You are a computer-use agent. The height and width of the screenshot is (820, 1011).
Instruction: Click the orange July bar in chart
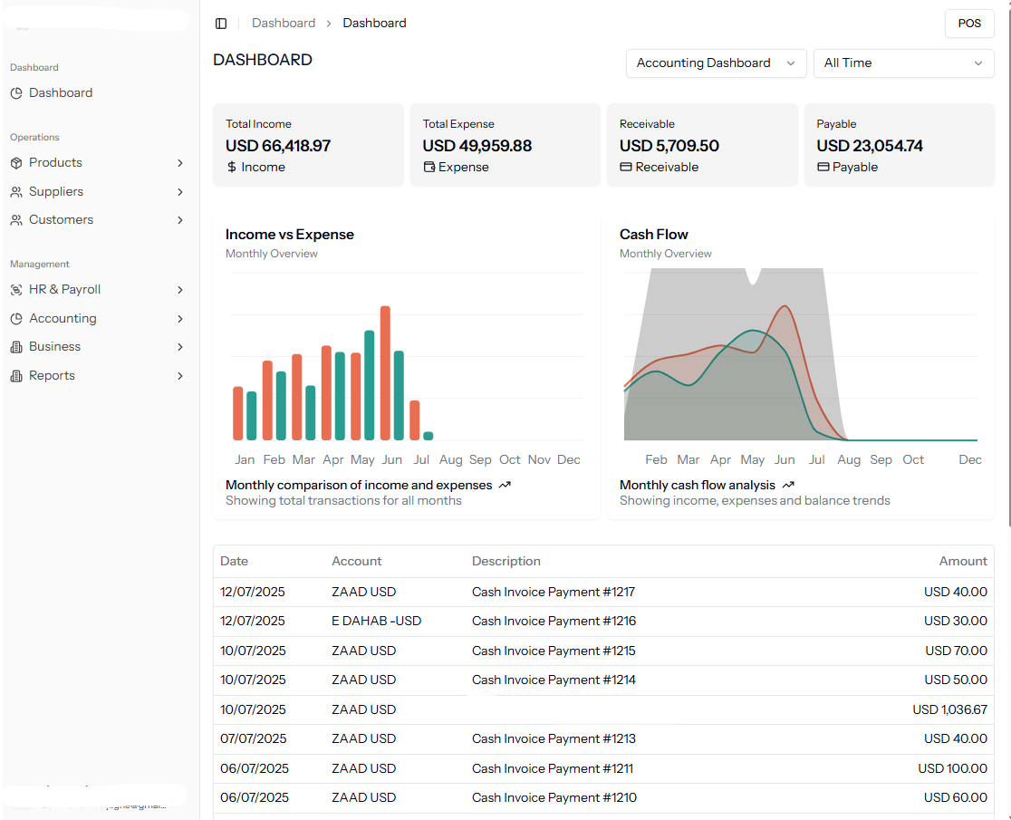[415, 420]
